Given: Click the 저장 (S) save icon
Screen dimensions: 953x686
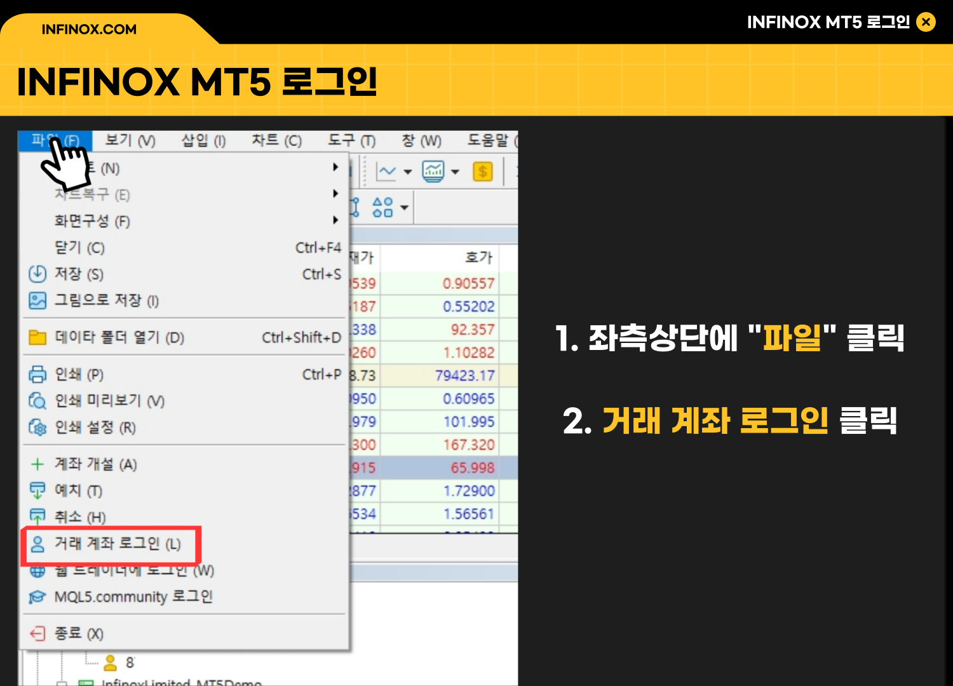Looking at the screenshot, I should point(37,274).
